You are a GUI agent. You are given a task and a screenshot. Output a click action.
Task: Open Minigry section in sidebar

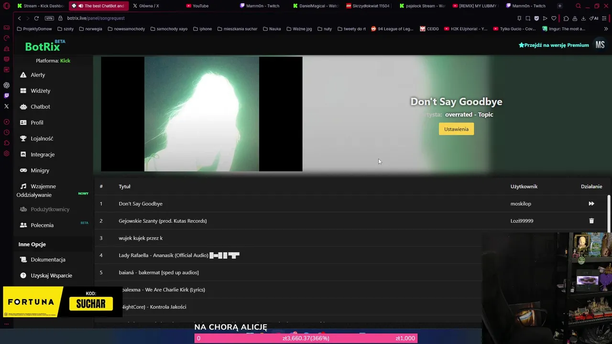click(x=34, y=171)
